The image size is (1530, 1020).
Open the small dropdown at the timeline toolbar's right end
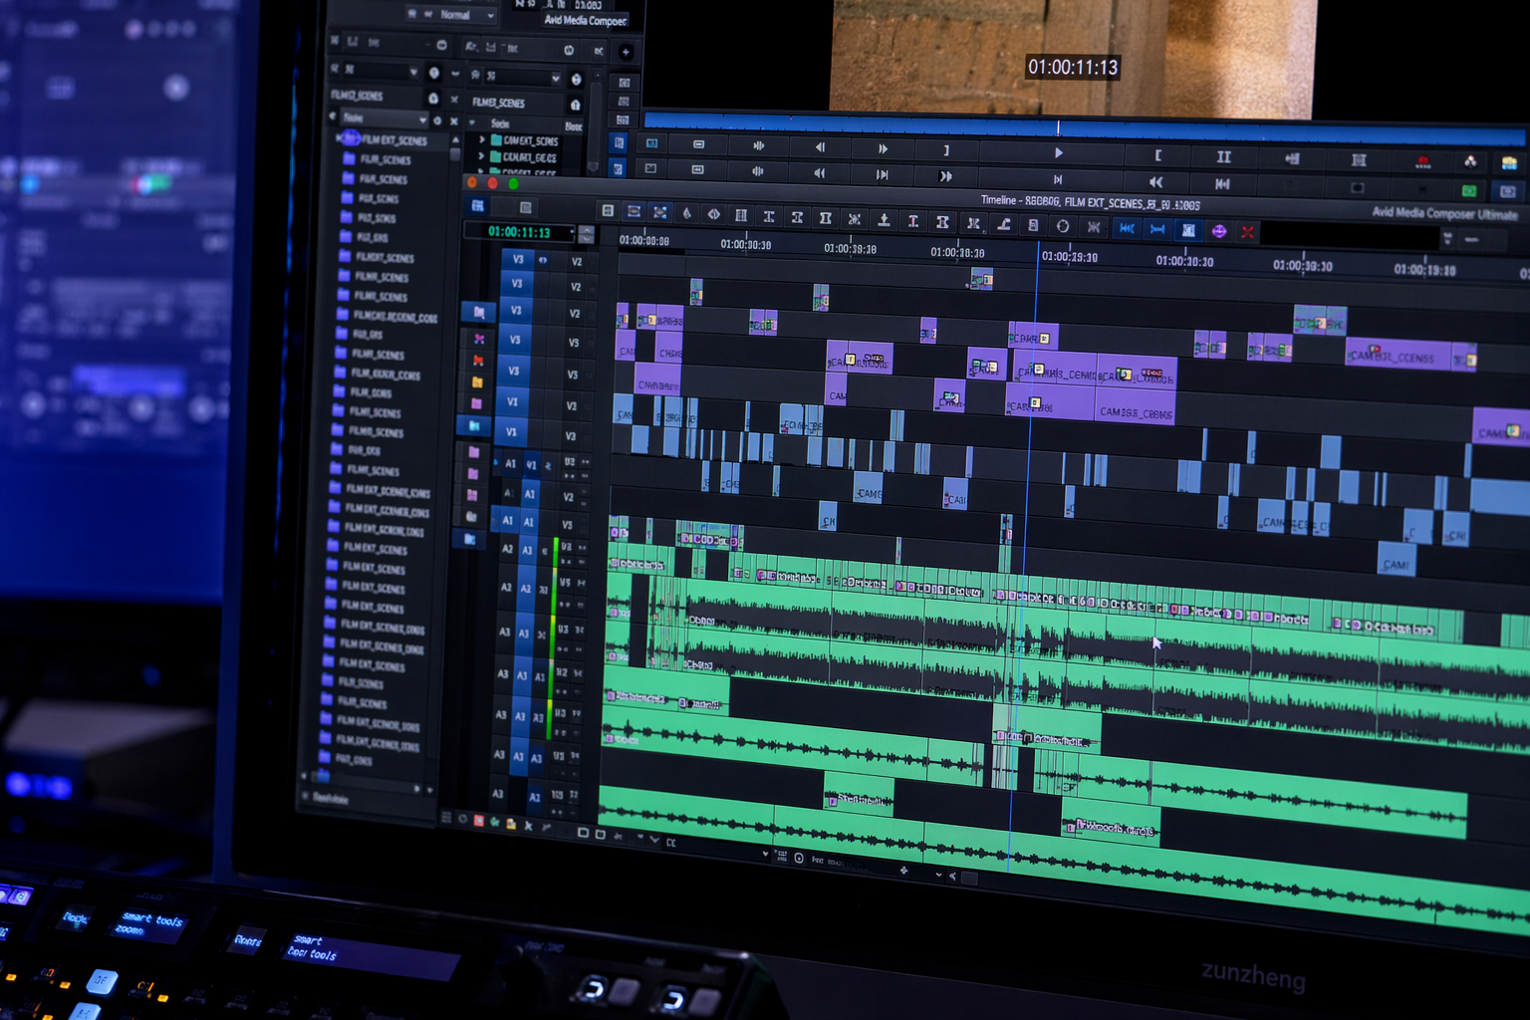click(x=1447, y=238)
